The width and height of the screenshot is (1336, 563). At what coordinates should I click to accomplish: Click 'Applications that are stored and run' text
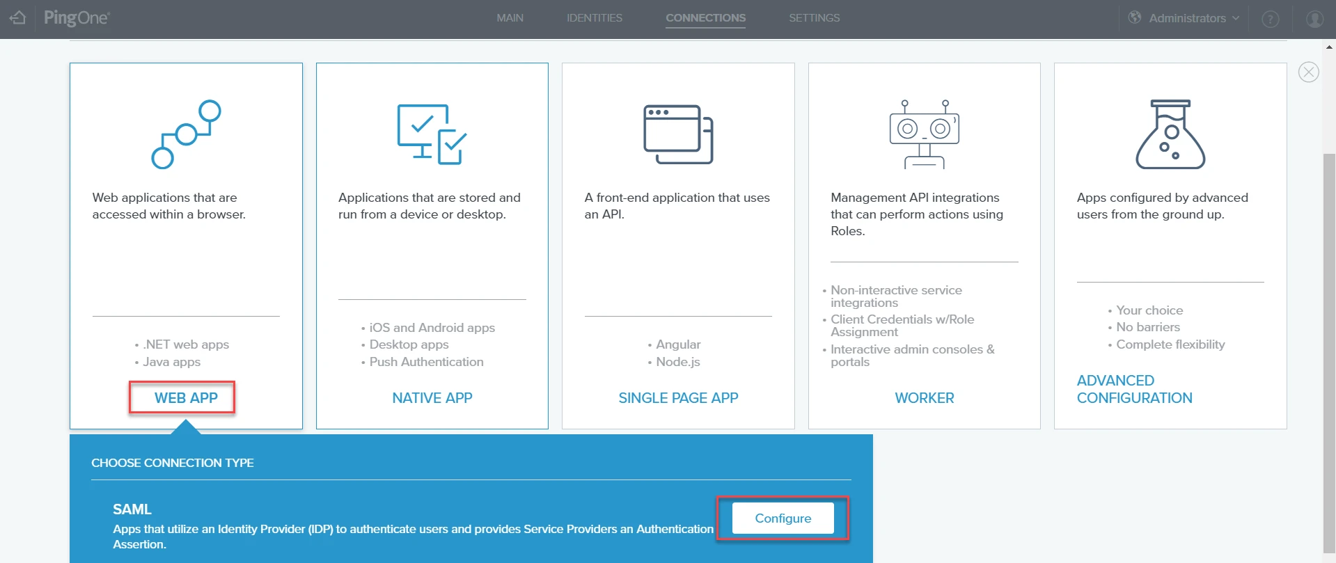430,206
